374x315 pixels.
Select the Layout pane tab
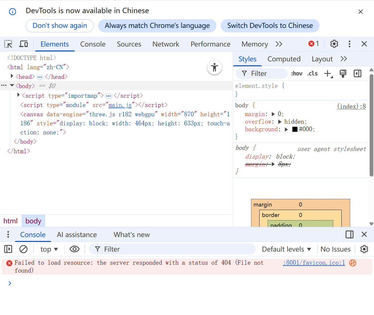click(322, 59)
